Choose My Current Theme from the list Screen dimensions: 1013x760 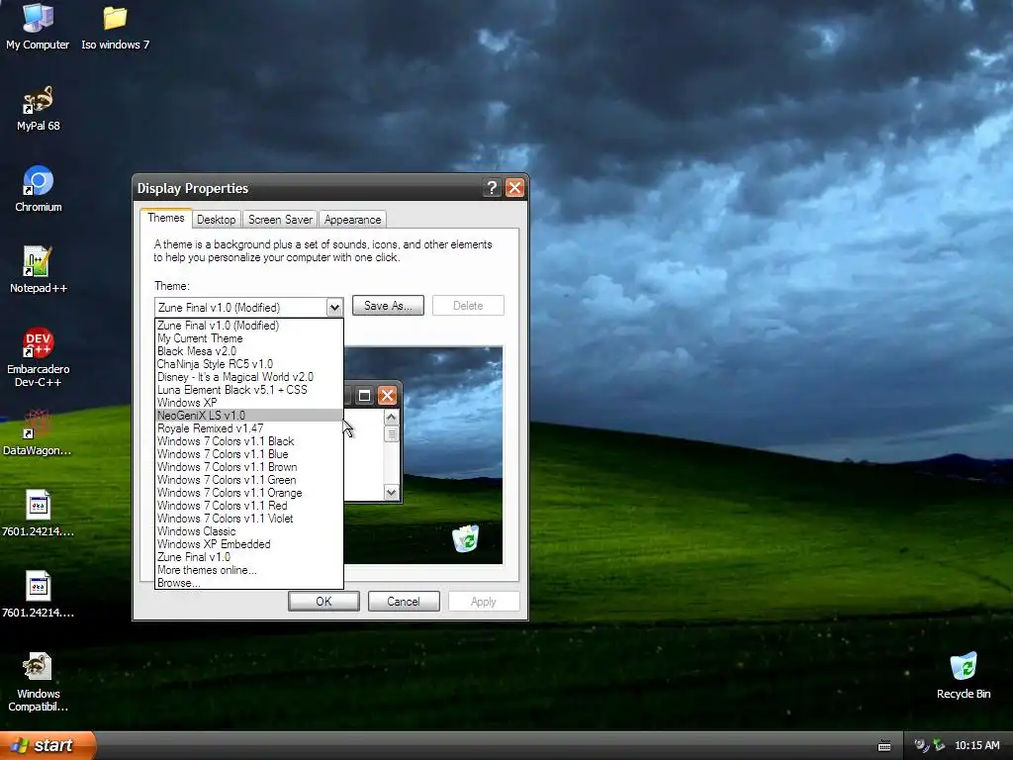(249, 338)
